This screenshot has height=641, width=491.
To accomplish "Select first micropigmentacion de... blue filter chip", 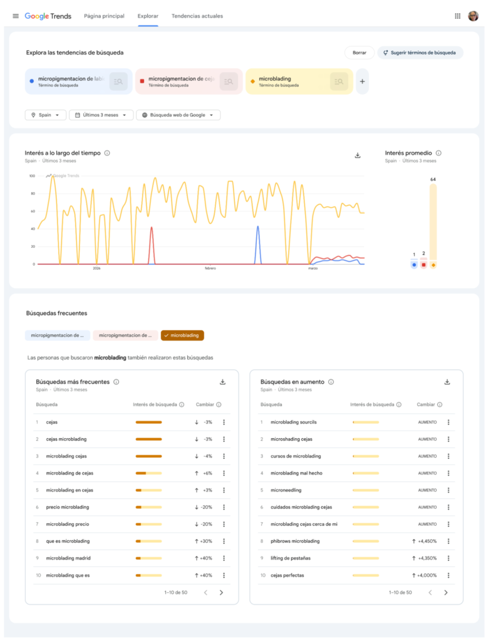I will point(57,336).
